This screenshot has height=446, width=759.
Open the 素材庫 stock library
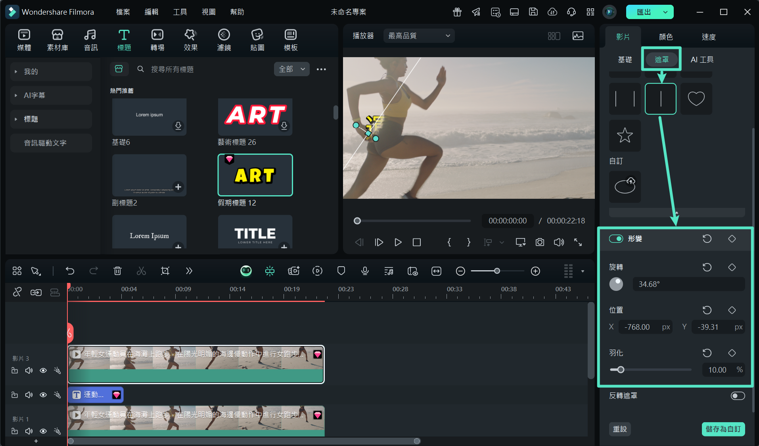[x=57, y=40]
